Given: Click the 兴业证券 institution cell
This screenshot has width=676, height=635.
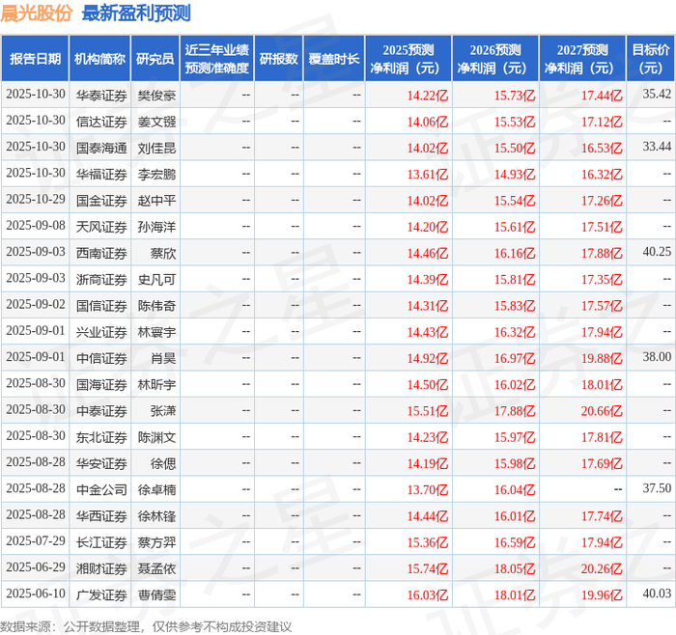Looking at the screenshot, I should pyautogui.click(x=101, y=332).
